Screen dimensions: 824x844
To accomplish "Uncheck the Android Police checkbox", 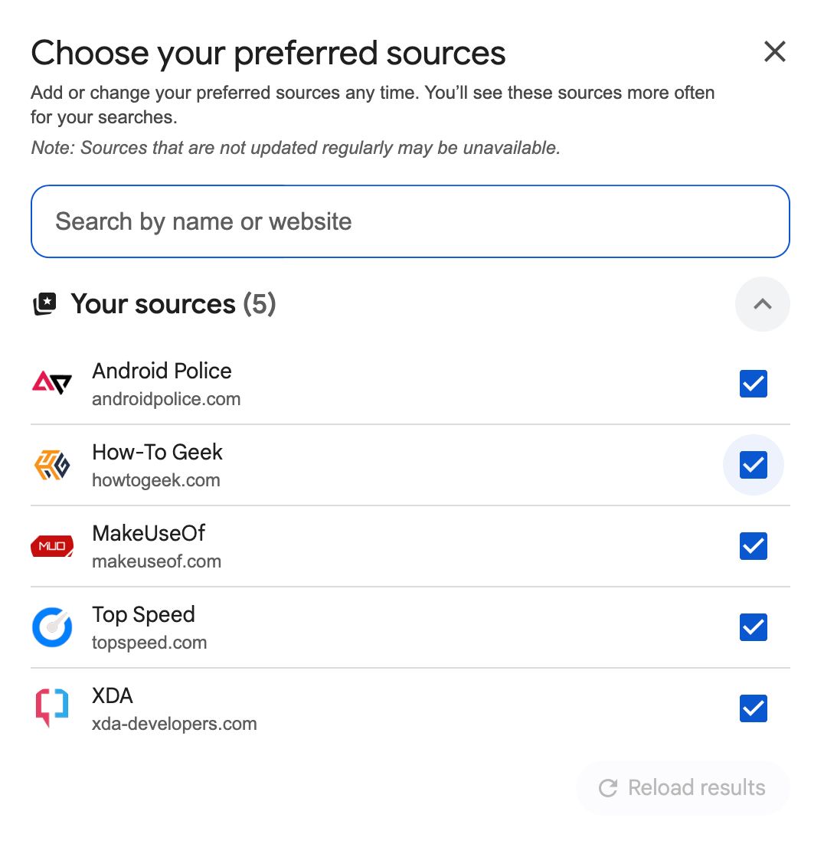I will 754,384.
